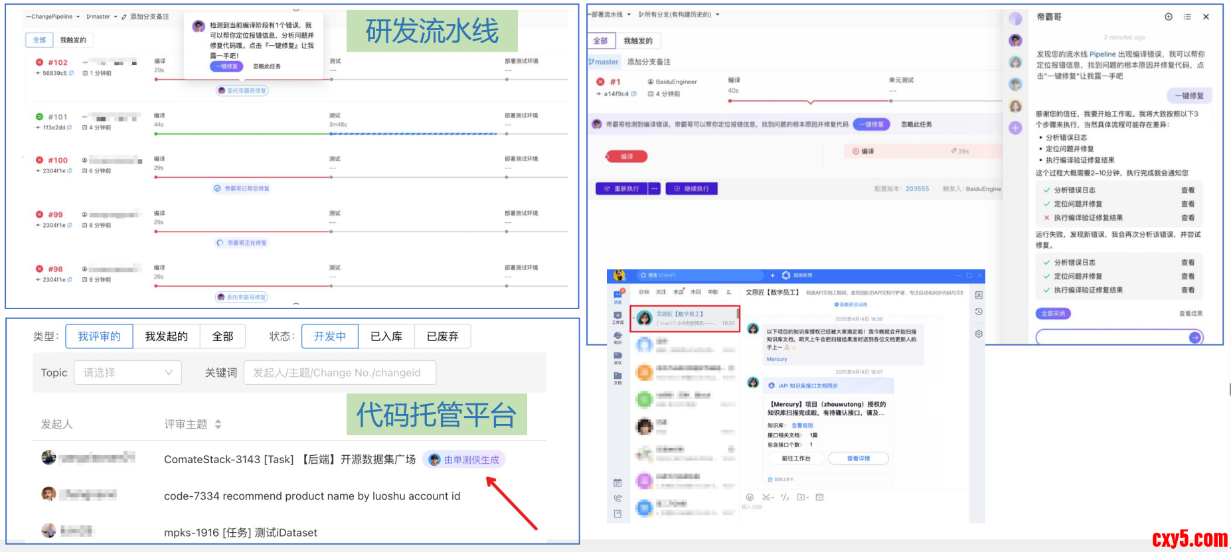Switch to the 未读 unread chat tab
1231x552 pixels.
click(x=678, y=292)
